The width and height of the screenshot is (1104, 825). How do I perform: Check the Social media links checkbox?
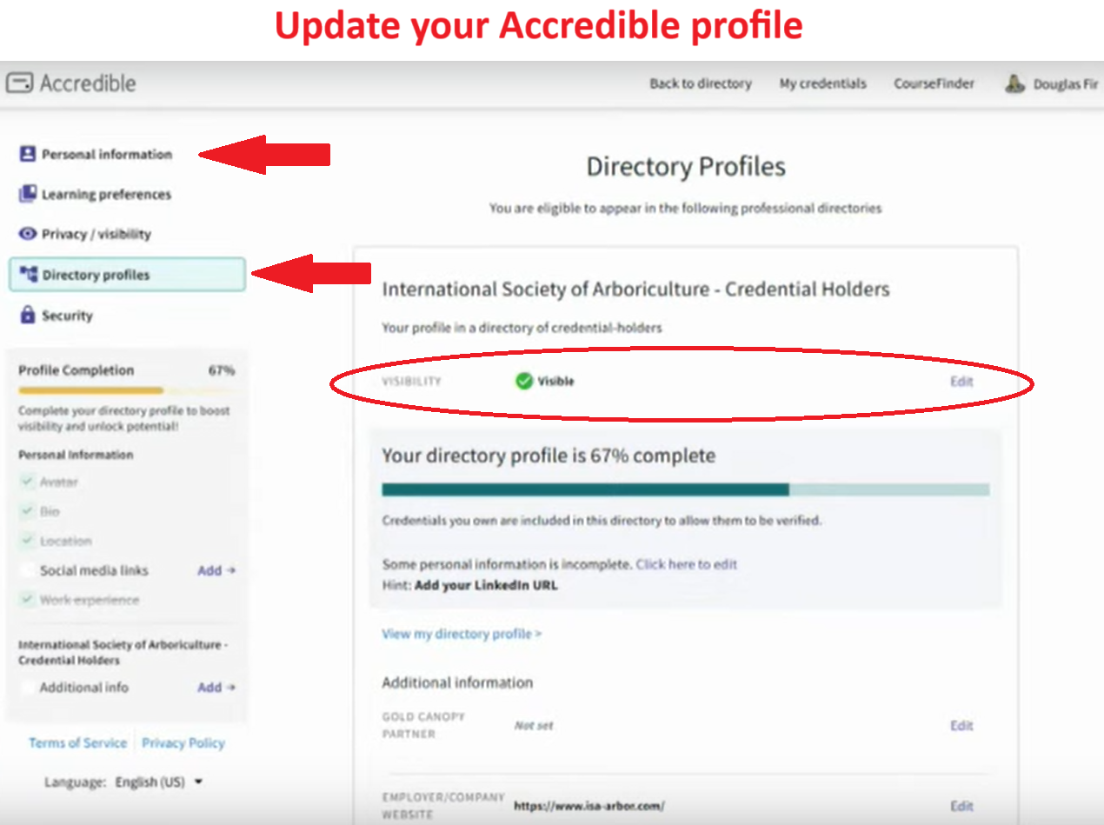(27, 570)
